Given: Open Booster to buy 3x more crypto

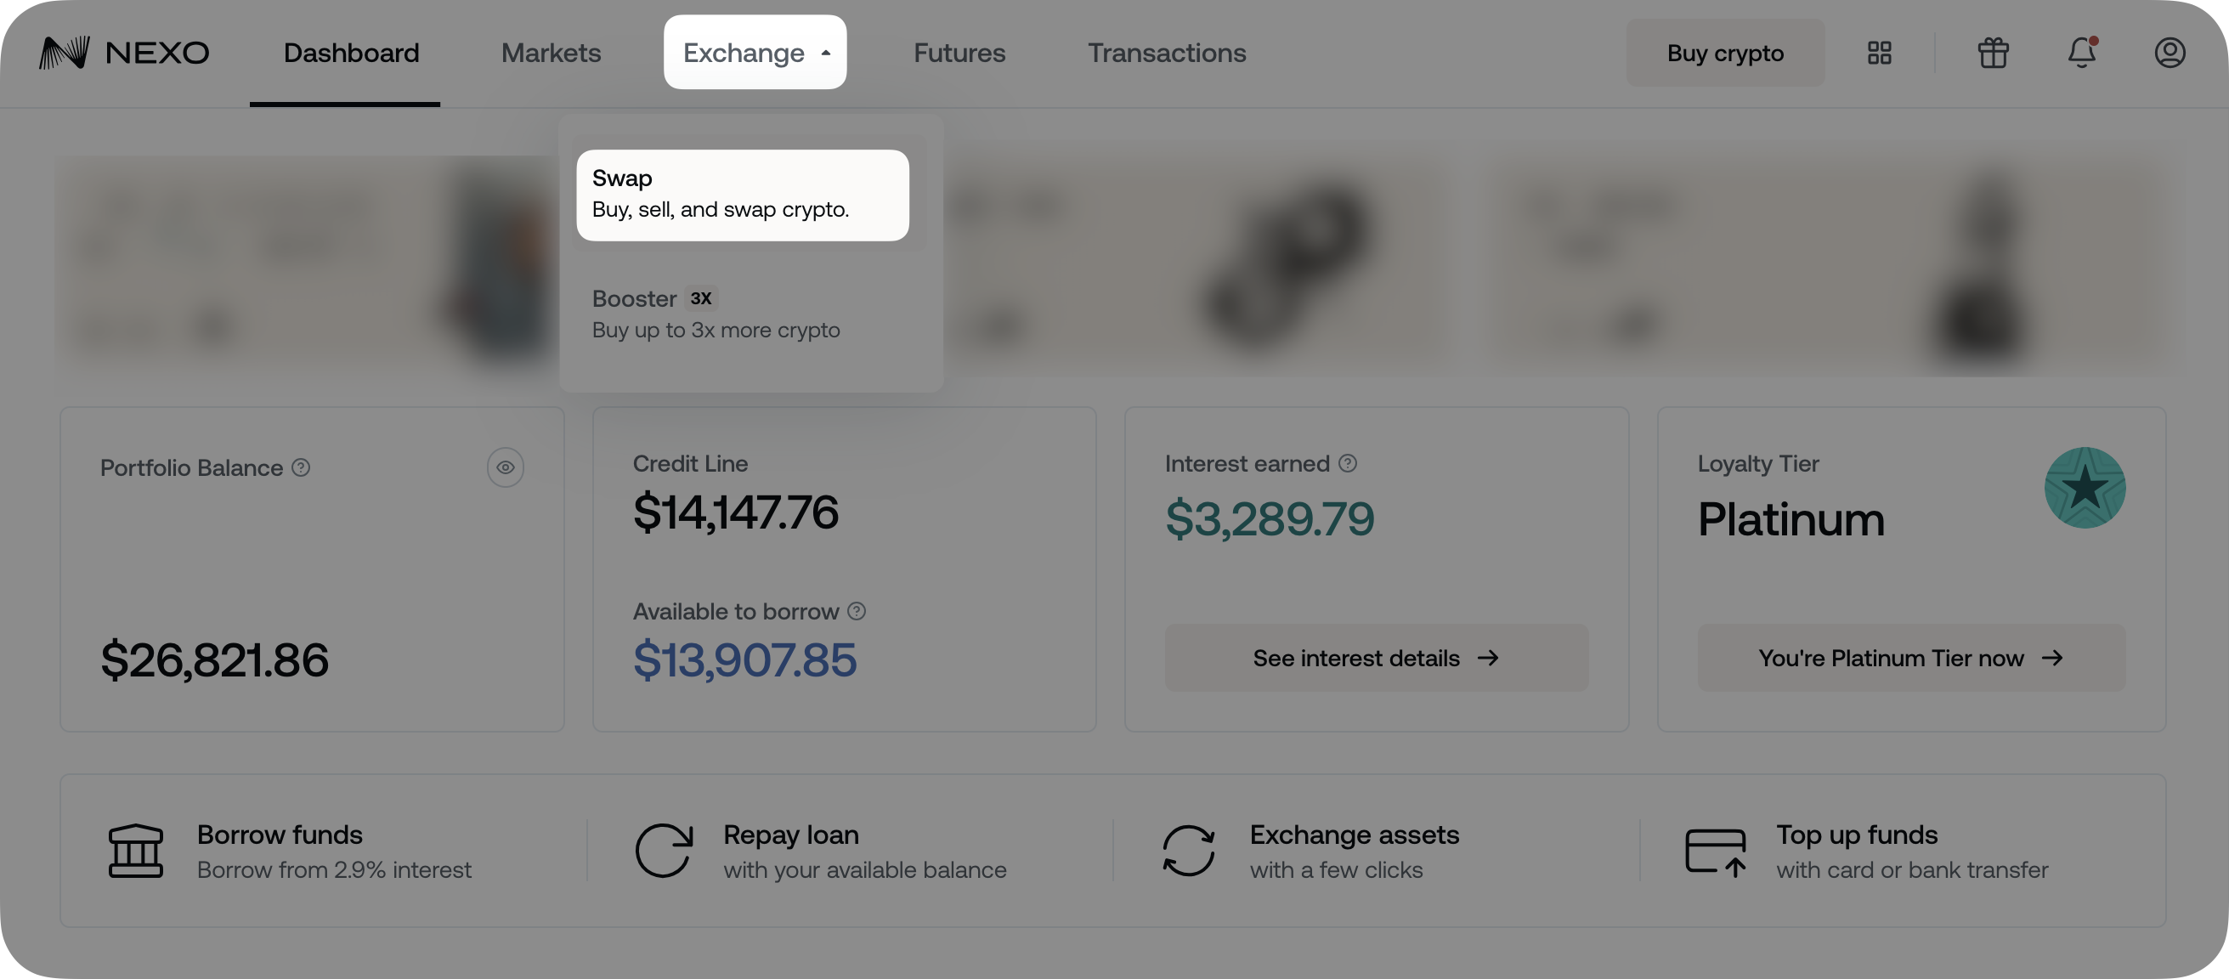Looking at the screenshot, I should tap(716, 314).
